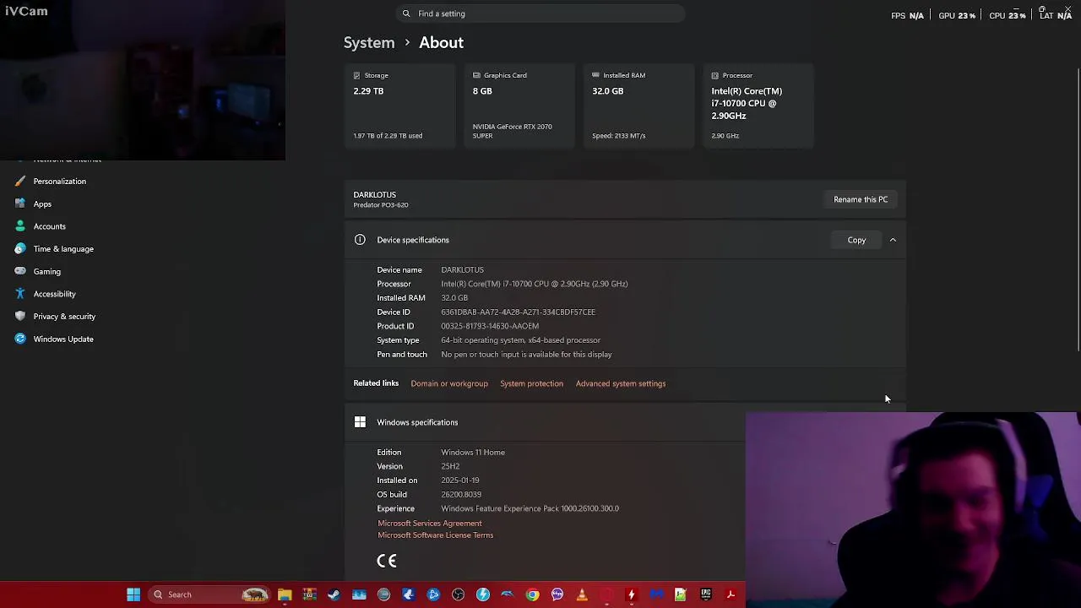
Task: Copy the device specifications
Action: (x=856, y=240)
